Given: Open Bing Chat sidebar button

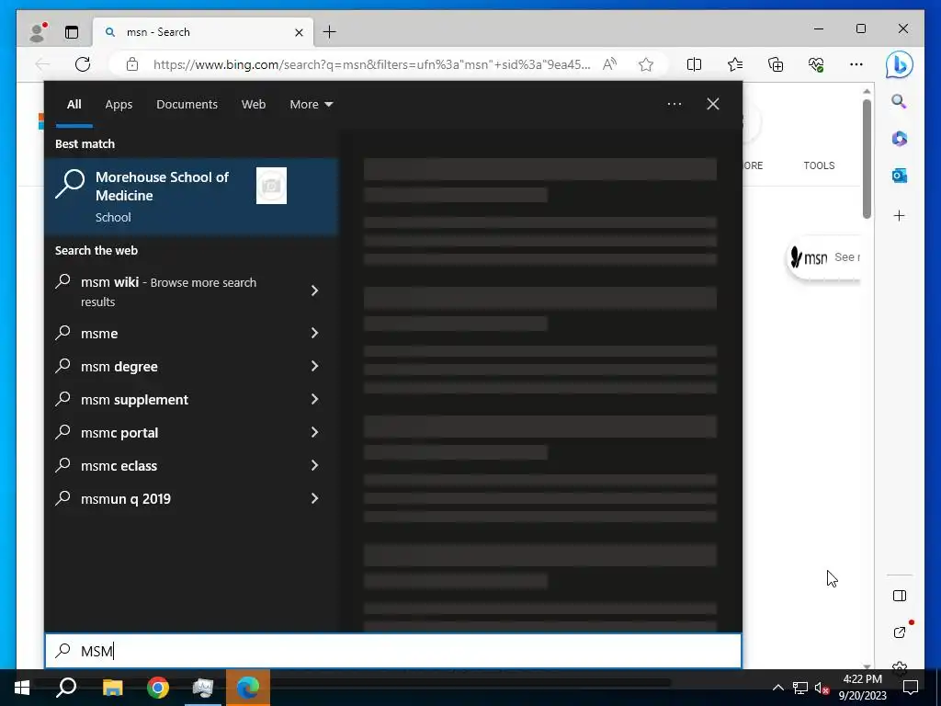Looking at the screenshot, I should [x=899, y=64].
